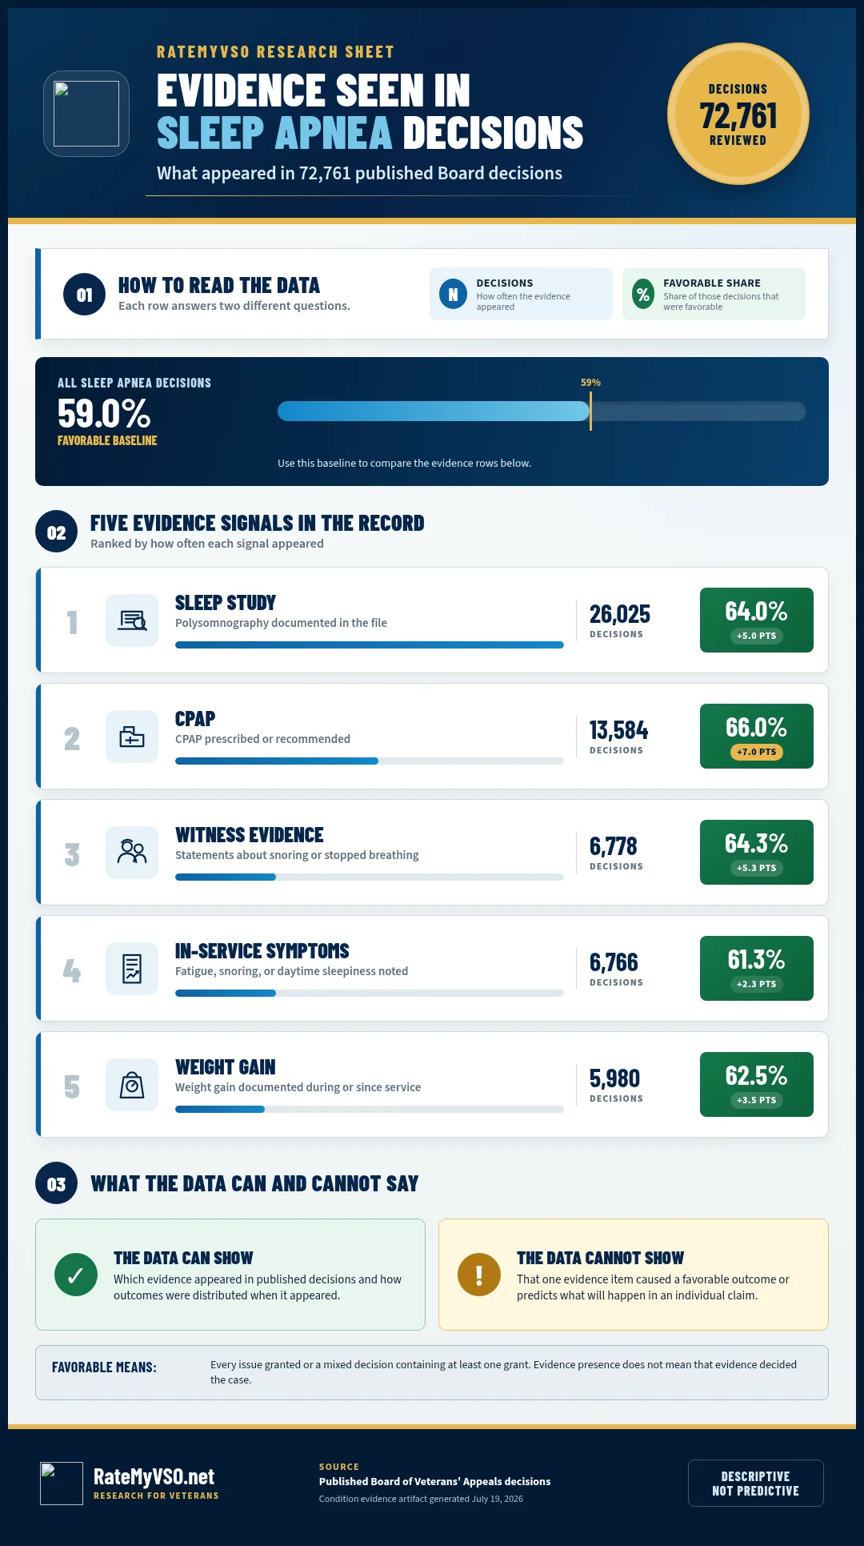Click the Sleep Study frequency bar

(x=370, y=645)
